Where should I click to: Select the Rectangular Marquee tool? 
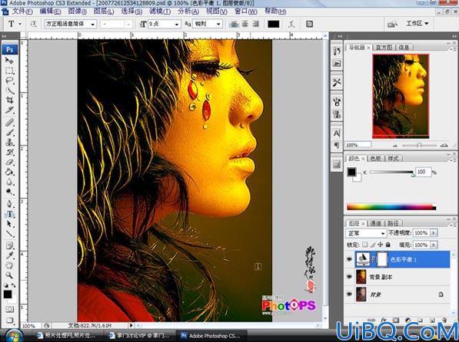(x=10, y=71)
